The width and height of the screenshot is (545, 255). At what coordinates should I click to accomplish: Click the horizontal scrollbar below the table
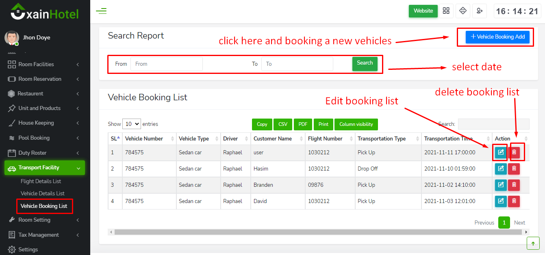click(x=318, y=232)
